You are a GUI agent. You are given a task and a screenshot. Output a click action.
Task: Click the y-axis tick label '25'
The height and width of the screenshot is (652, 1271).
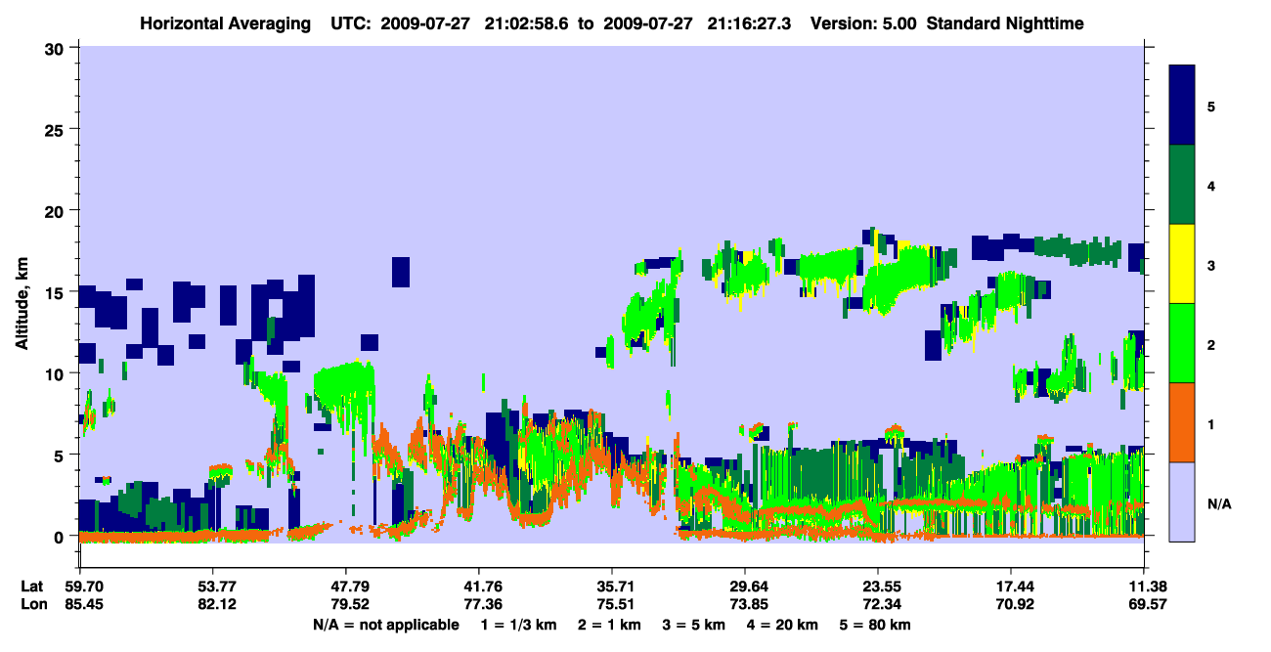tap(57, 129)
